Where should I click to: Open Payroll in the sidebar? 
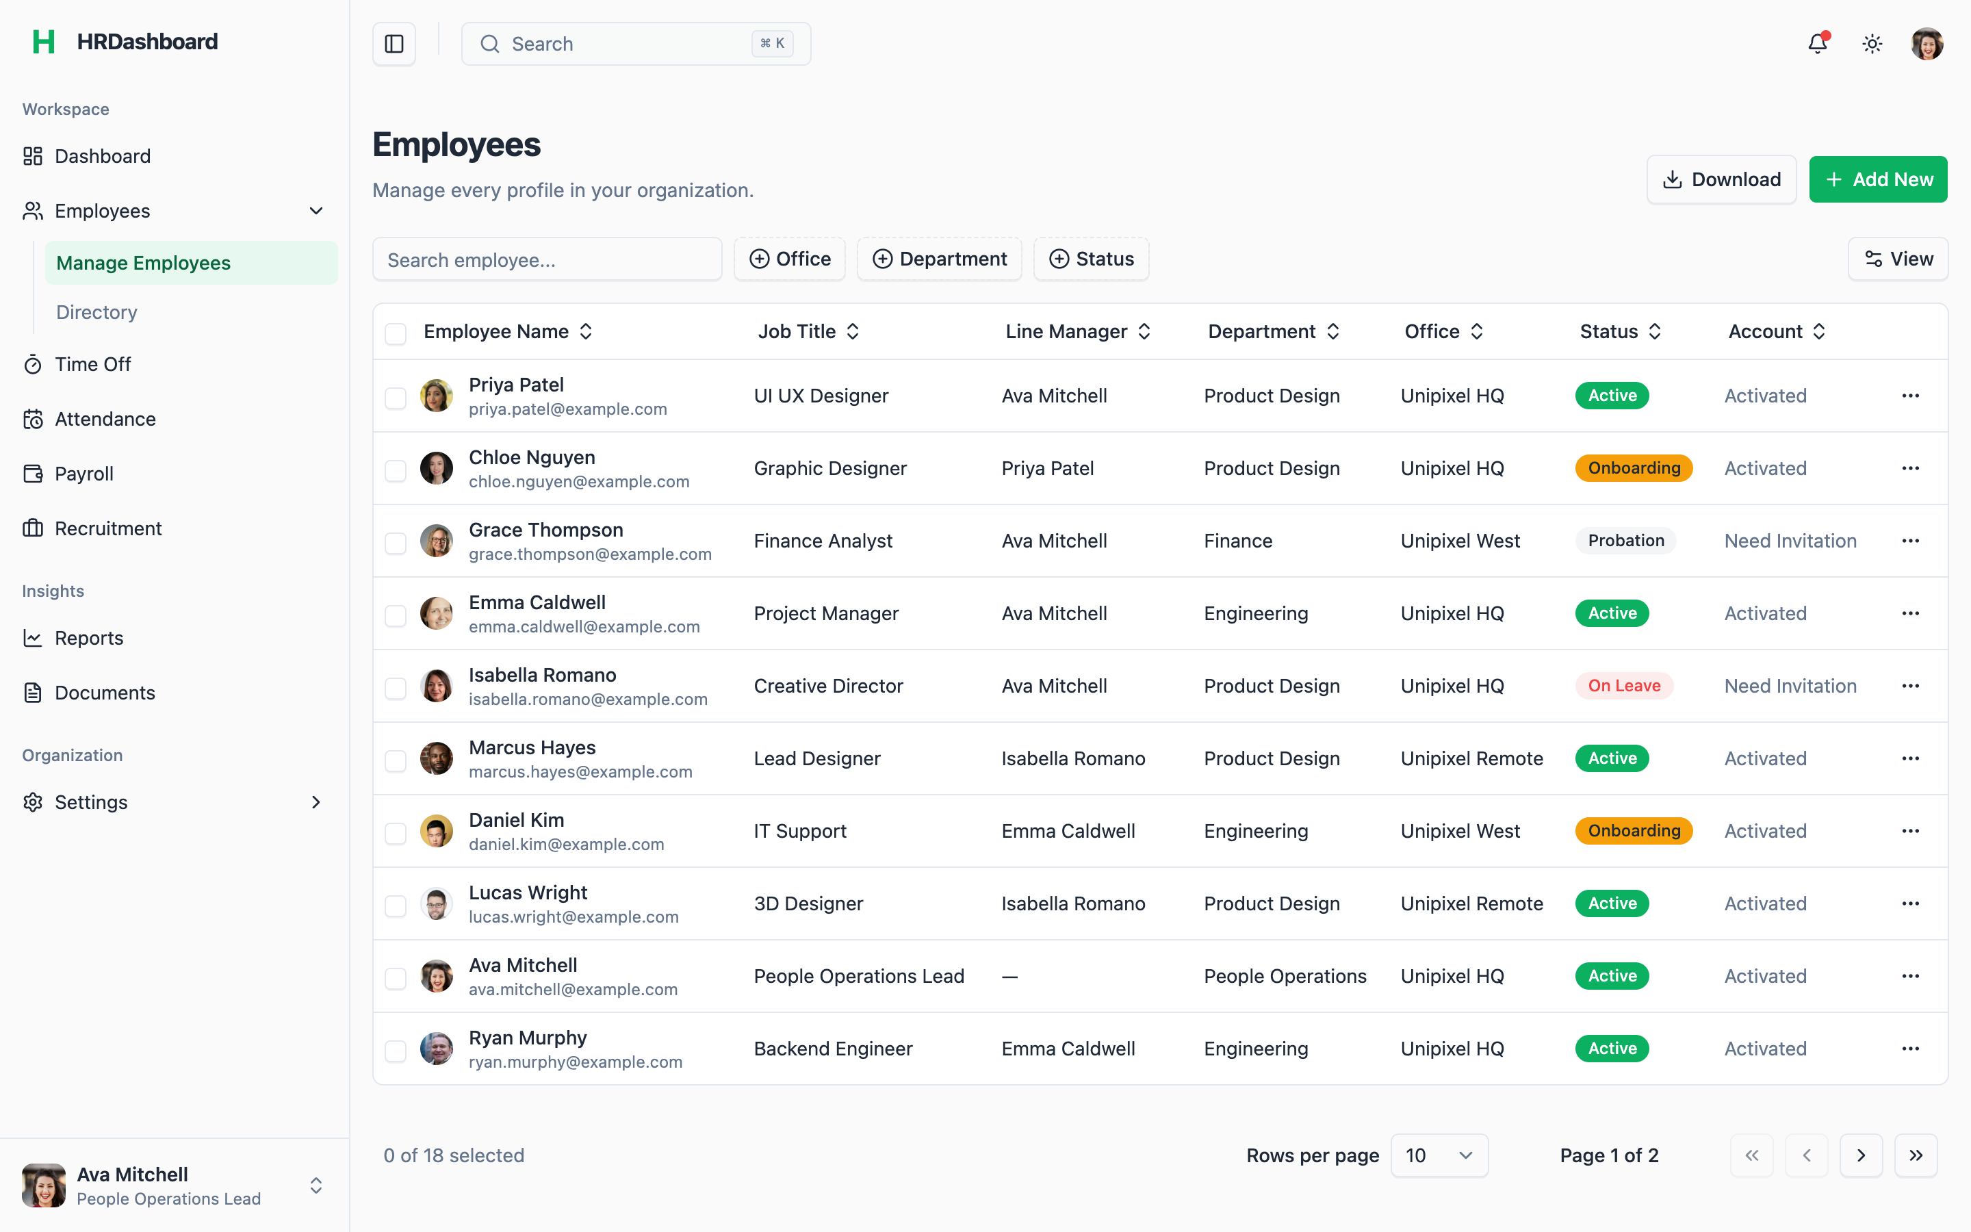click(173, 474)
